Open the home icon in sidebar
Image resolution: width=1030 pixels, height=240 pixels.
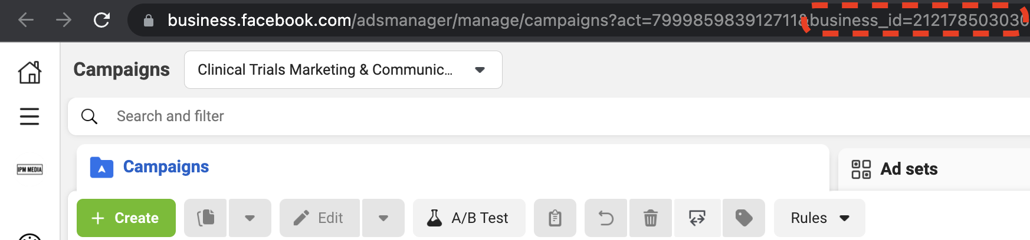[x=29, y=72]
